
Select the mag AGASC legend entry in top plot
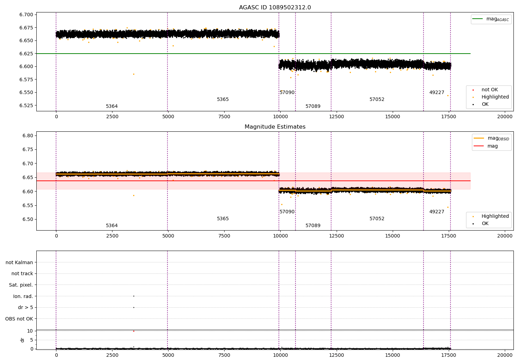(491, 19)
